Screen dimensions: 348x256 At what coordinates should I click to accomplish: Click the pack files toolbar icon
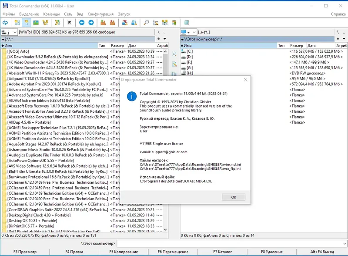point(103,23)
